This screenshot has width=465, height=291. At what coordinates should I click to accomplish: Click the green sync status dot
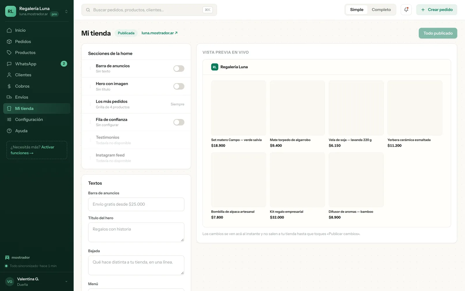coord(6,266)
